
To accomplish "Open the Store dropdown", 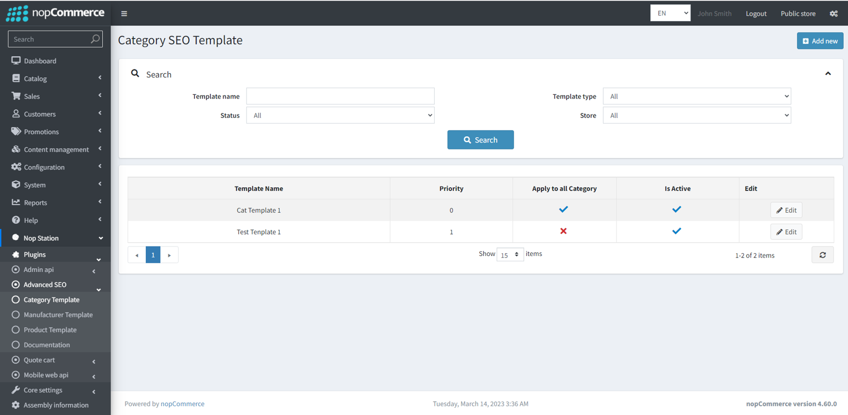I will coord(697,116).
